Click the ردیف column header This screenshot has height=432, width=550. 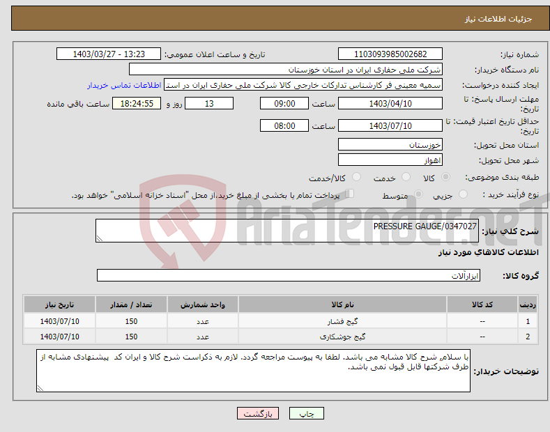coord(528,304)
